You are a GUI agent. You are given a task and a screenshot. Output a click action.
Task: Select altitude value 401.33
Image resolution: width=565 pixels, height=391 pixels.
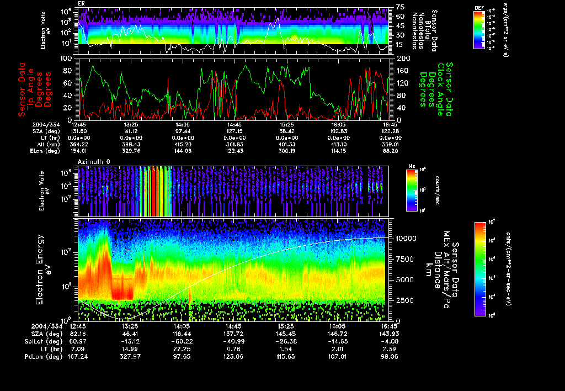click(x=287, y=144)
